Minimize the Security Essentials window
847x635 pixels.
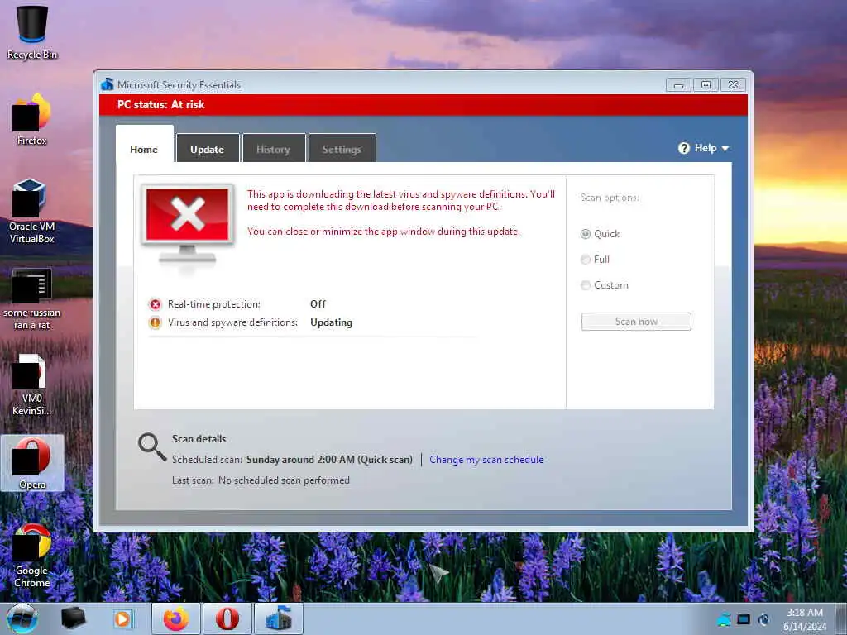point(678,85)
